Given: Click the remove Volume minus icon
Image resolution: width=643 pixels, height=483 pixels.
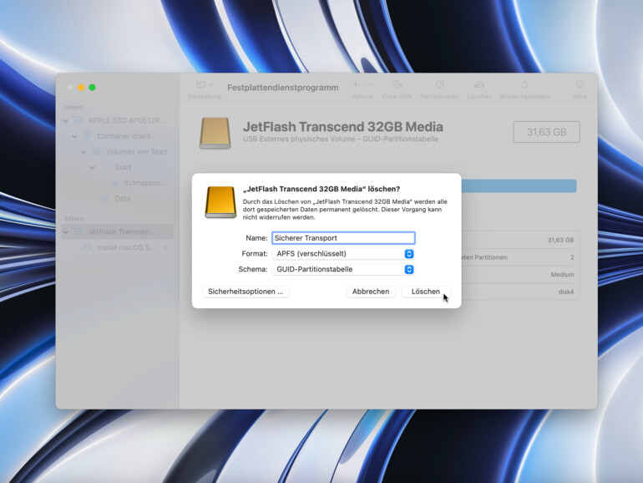Looking at the screenshot, I should click(x=369, y=84).
